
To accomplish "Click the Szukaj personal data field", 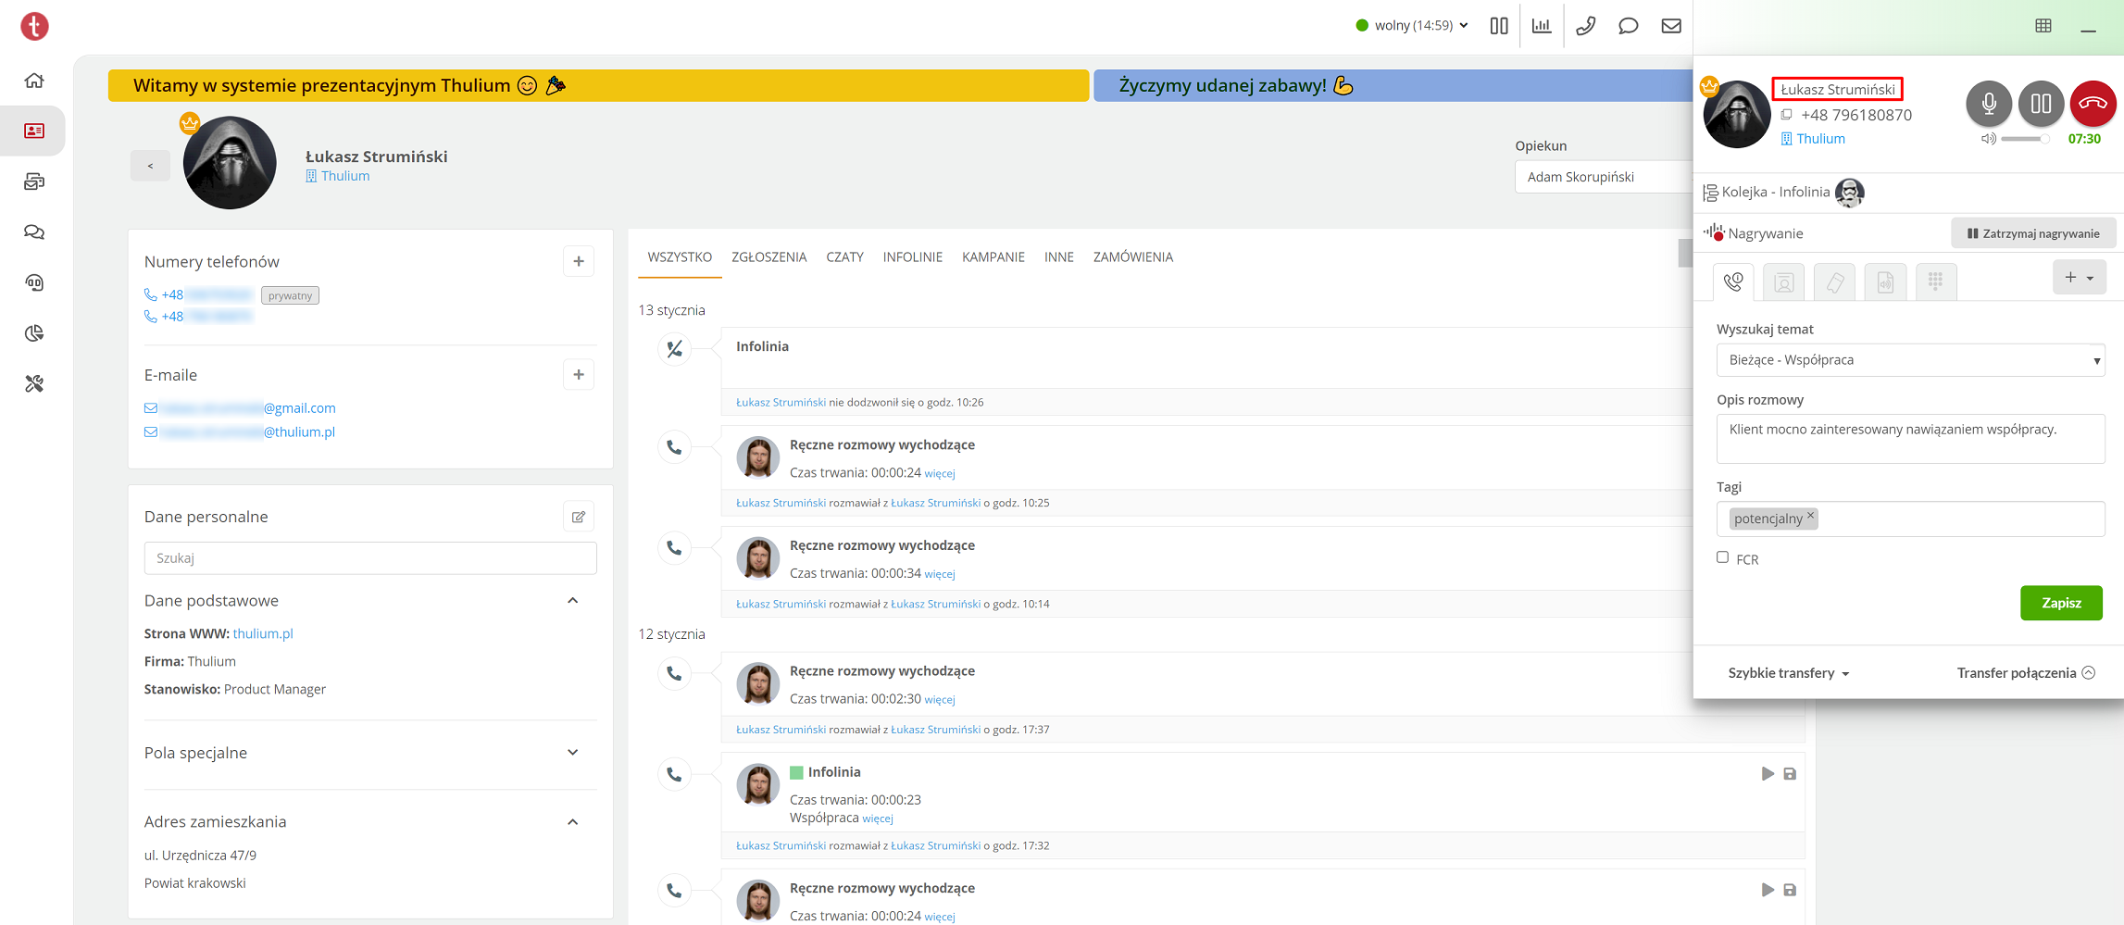I will pyautogui.click(x=370, y=558).
